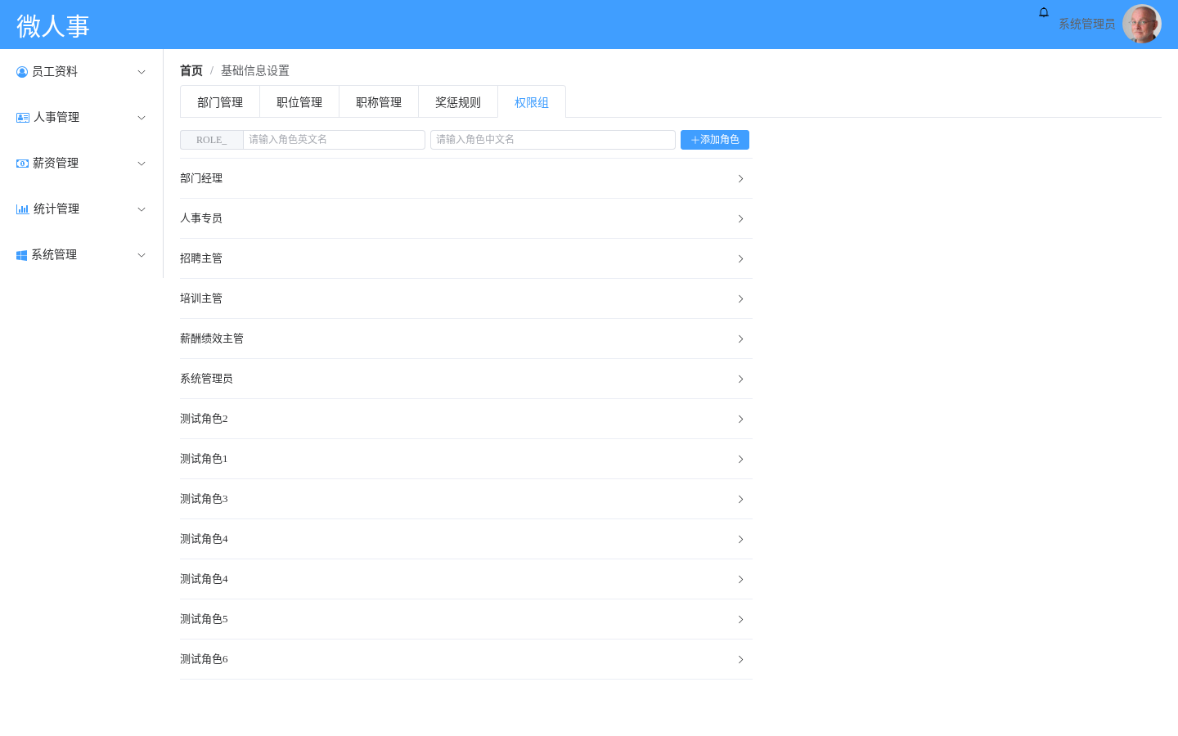Expand the 测试角色3 role arrow
This screenshot has height=736, width=1178.
point(740,499)
